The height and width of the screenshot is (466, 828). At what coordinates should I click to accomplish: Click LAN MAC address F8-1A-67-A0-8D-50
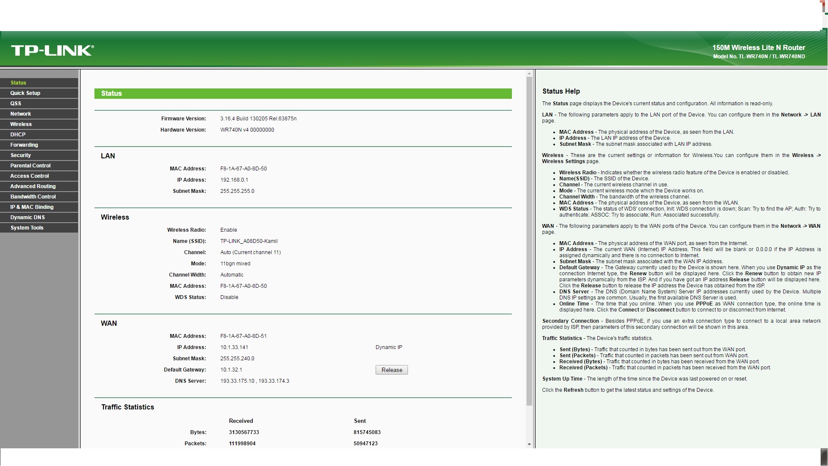pos(243,169)
